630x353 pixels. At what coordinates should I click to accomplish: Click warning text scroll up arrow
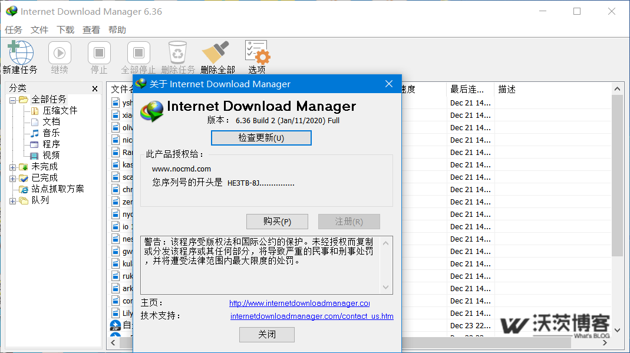point(385,243)
